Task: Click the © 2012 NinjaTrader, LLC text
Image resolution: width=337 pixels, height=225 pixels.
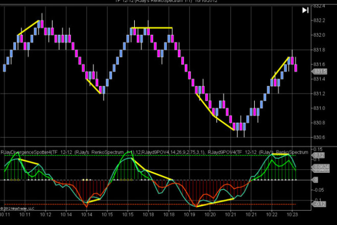Action: click(17, 209)
